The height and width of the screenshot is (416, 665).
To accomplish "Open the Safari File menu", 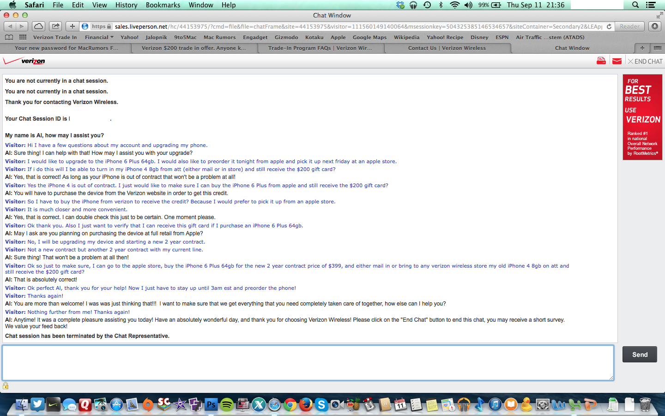I will [x=58, y=5].
